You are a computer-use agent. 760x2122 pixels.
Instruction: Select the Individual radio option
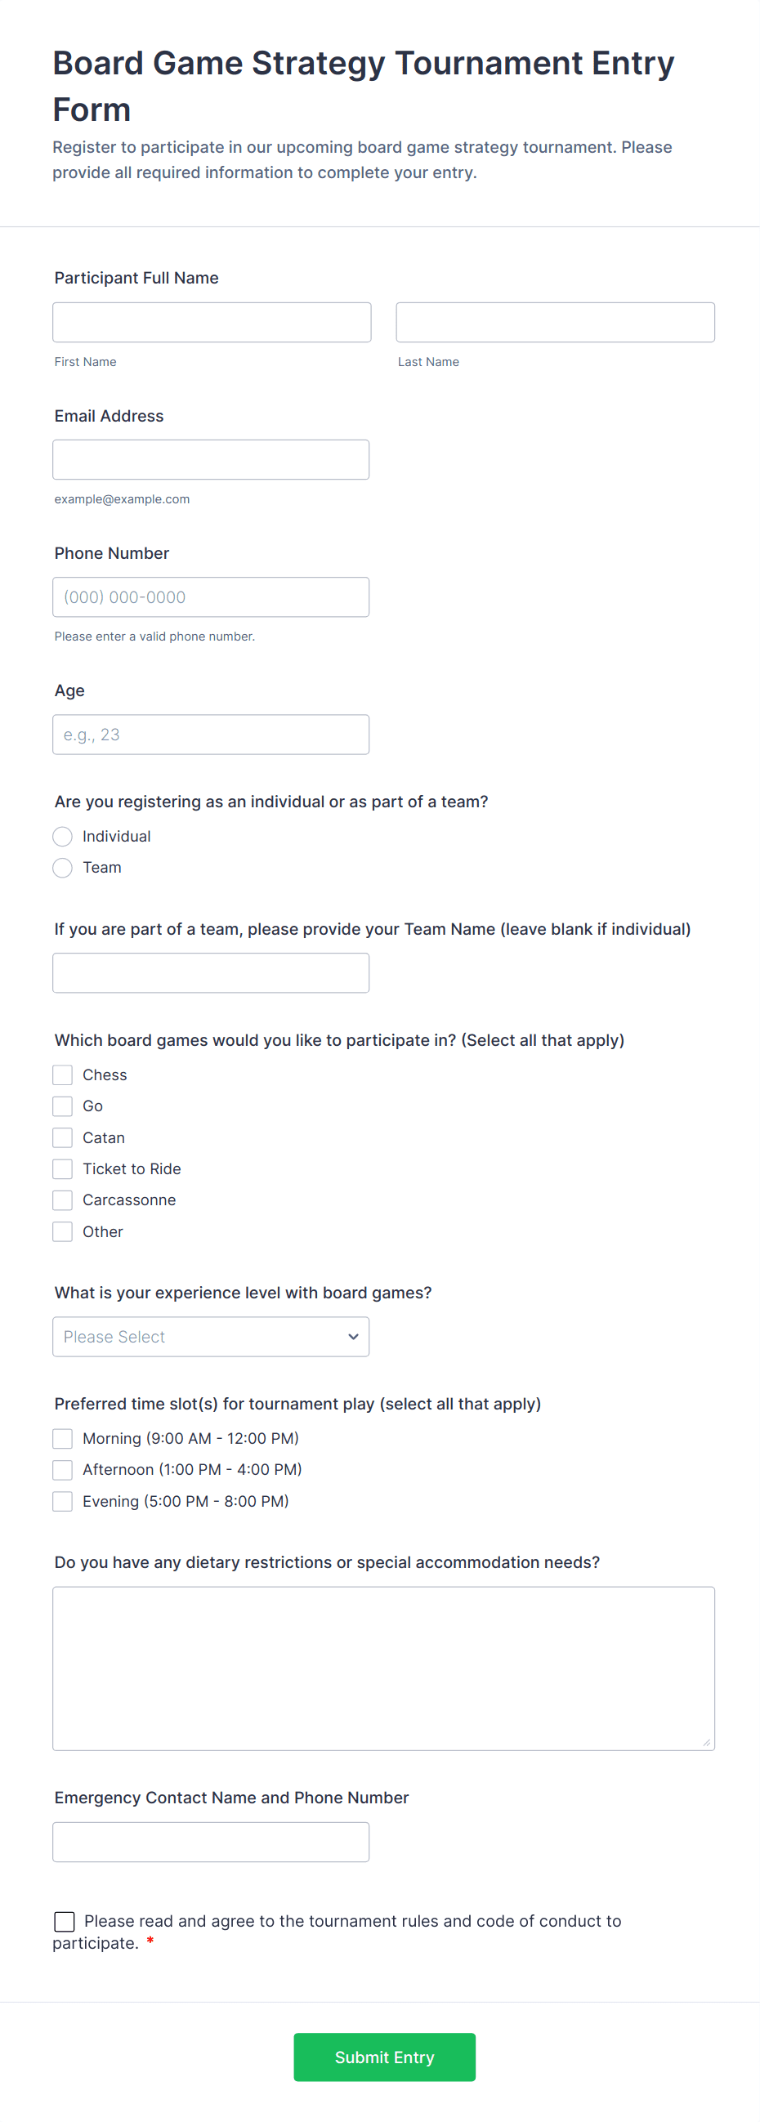[63, 837]
